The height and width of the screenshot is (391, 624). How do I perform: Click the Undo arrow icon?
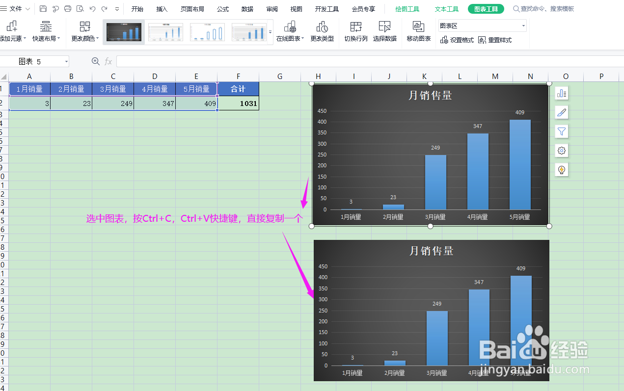tap(92, 9)
